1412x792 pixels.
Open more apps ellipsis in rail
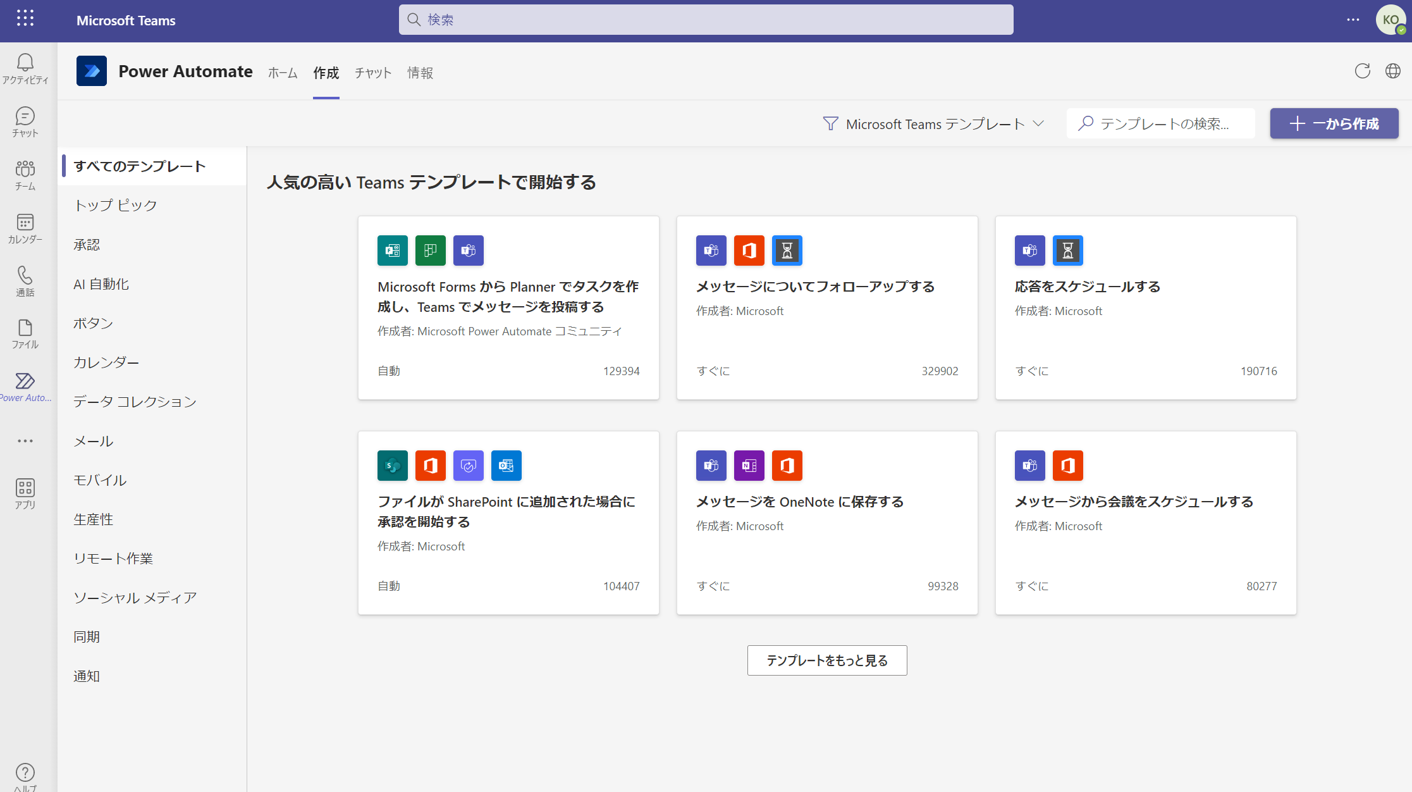coord(25,441)
